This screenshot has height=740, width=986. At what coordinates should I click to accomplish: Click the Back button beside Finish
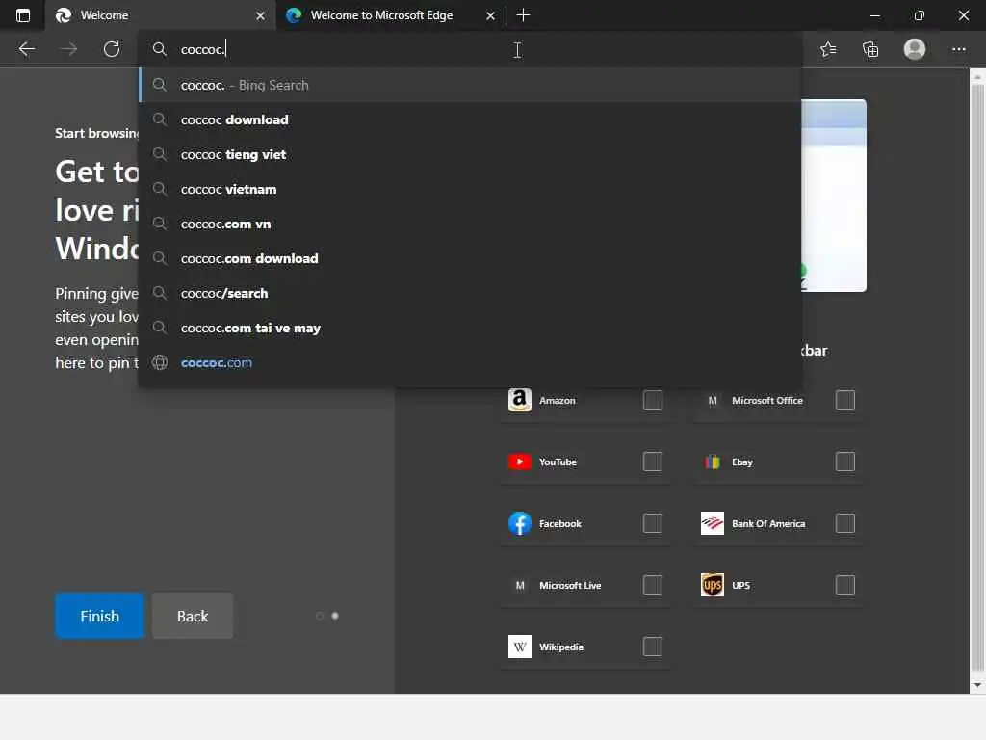(193, 616)
